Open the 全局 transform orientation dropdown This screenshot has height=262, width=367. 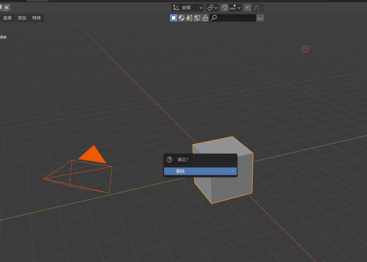[188, 8]
